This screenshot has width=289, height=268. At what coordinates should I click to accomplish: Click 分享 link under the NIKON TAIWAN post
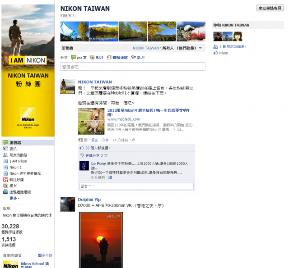[105, 140]
